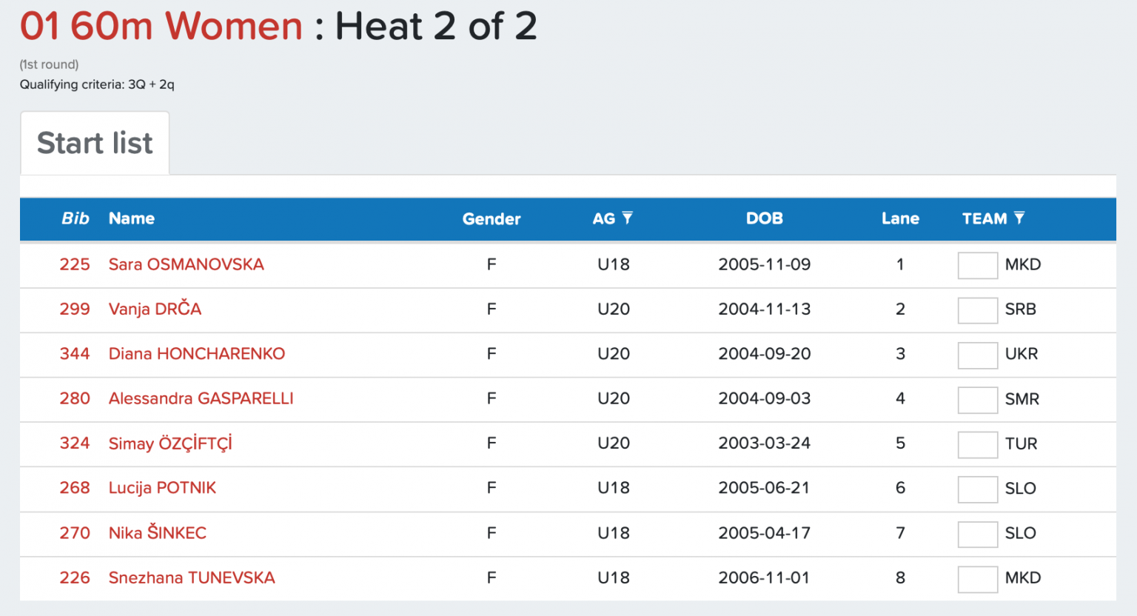Click Snezhana TUNEVSKA name link

coord(191,577)
